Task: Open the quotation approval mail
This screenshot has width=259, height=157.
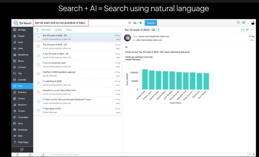Action: [x=78, y=74]
